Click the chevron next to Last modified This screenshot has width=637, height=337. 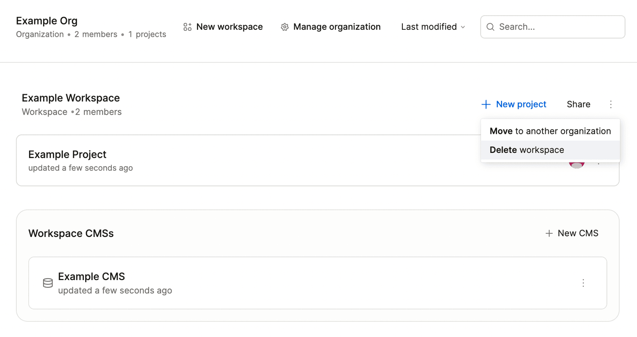pyautogui.click(x=463, y=27)
